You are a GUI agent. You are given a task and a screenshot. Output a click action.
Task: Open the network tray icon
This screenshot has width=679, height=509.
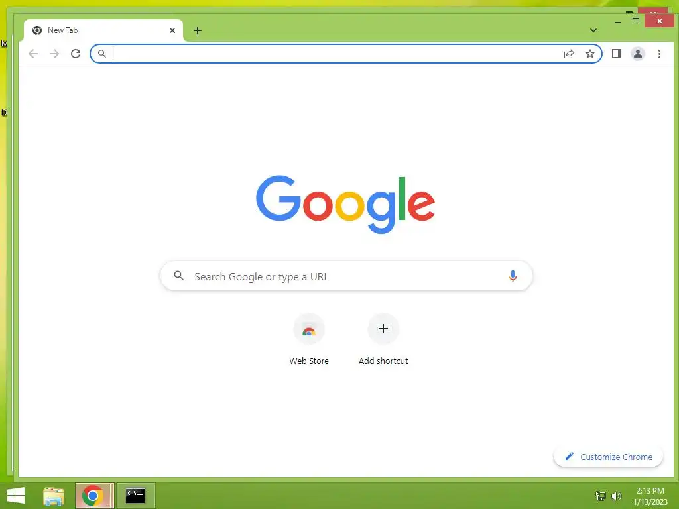[601, 496]
